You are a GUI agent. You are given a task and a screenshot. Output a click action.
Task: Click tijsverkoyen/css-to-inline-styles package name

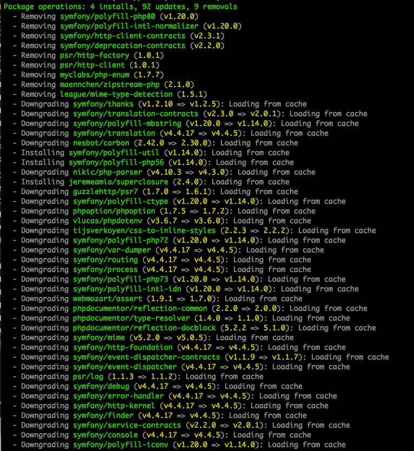pos(144,230)
